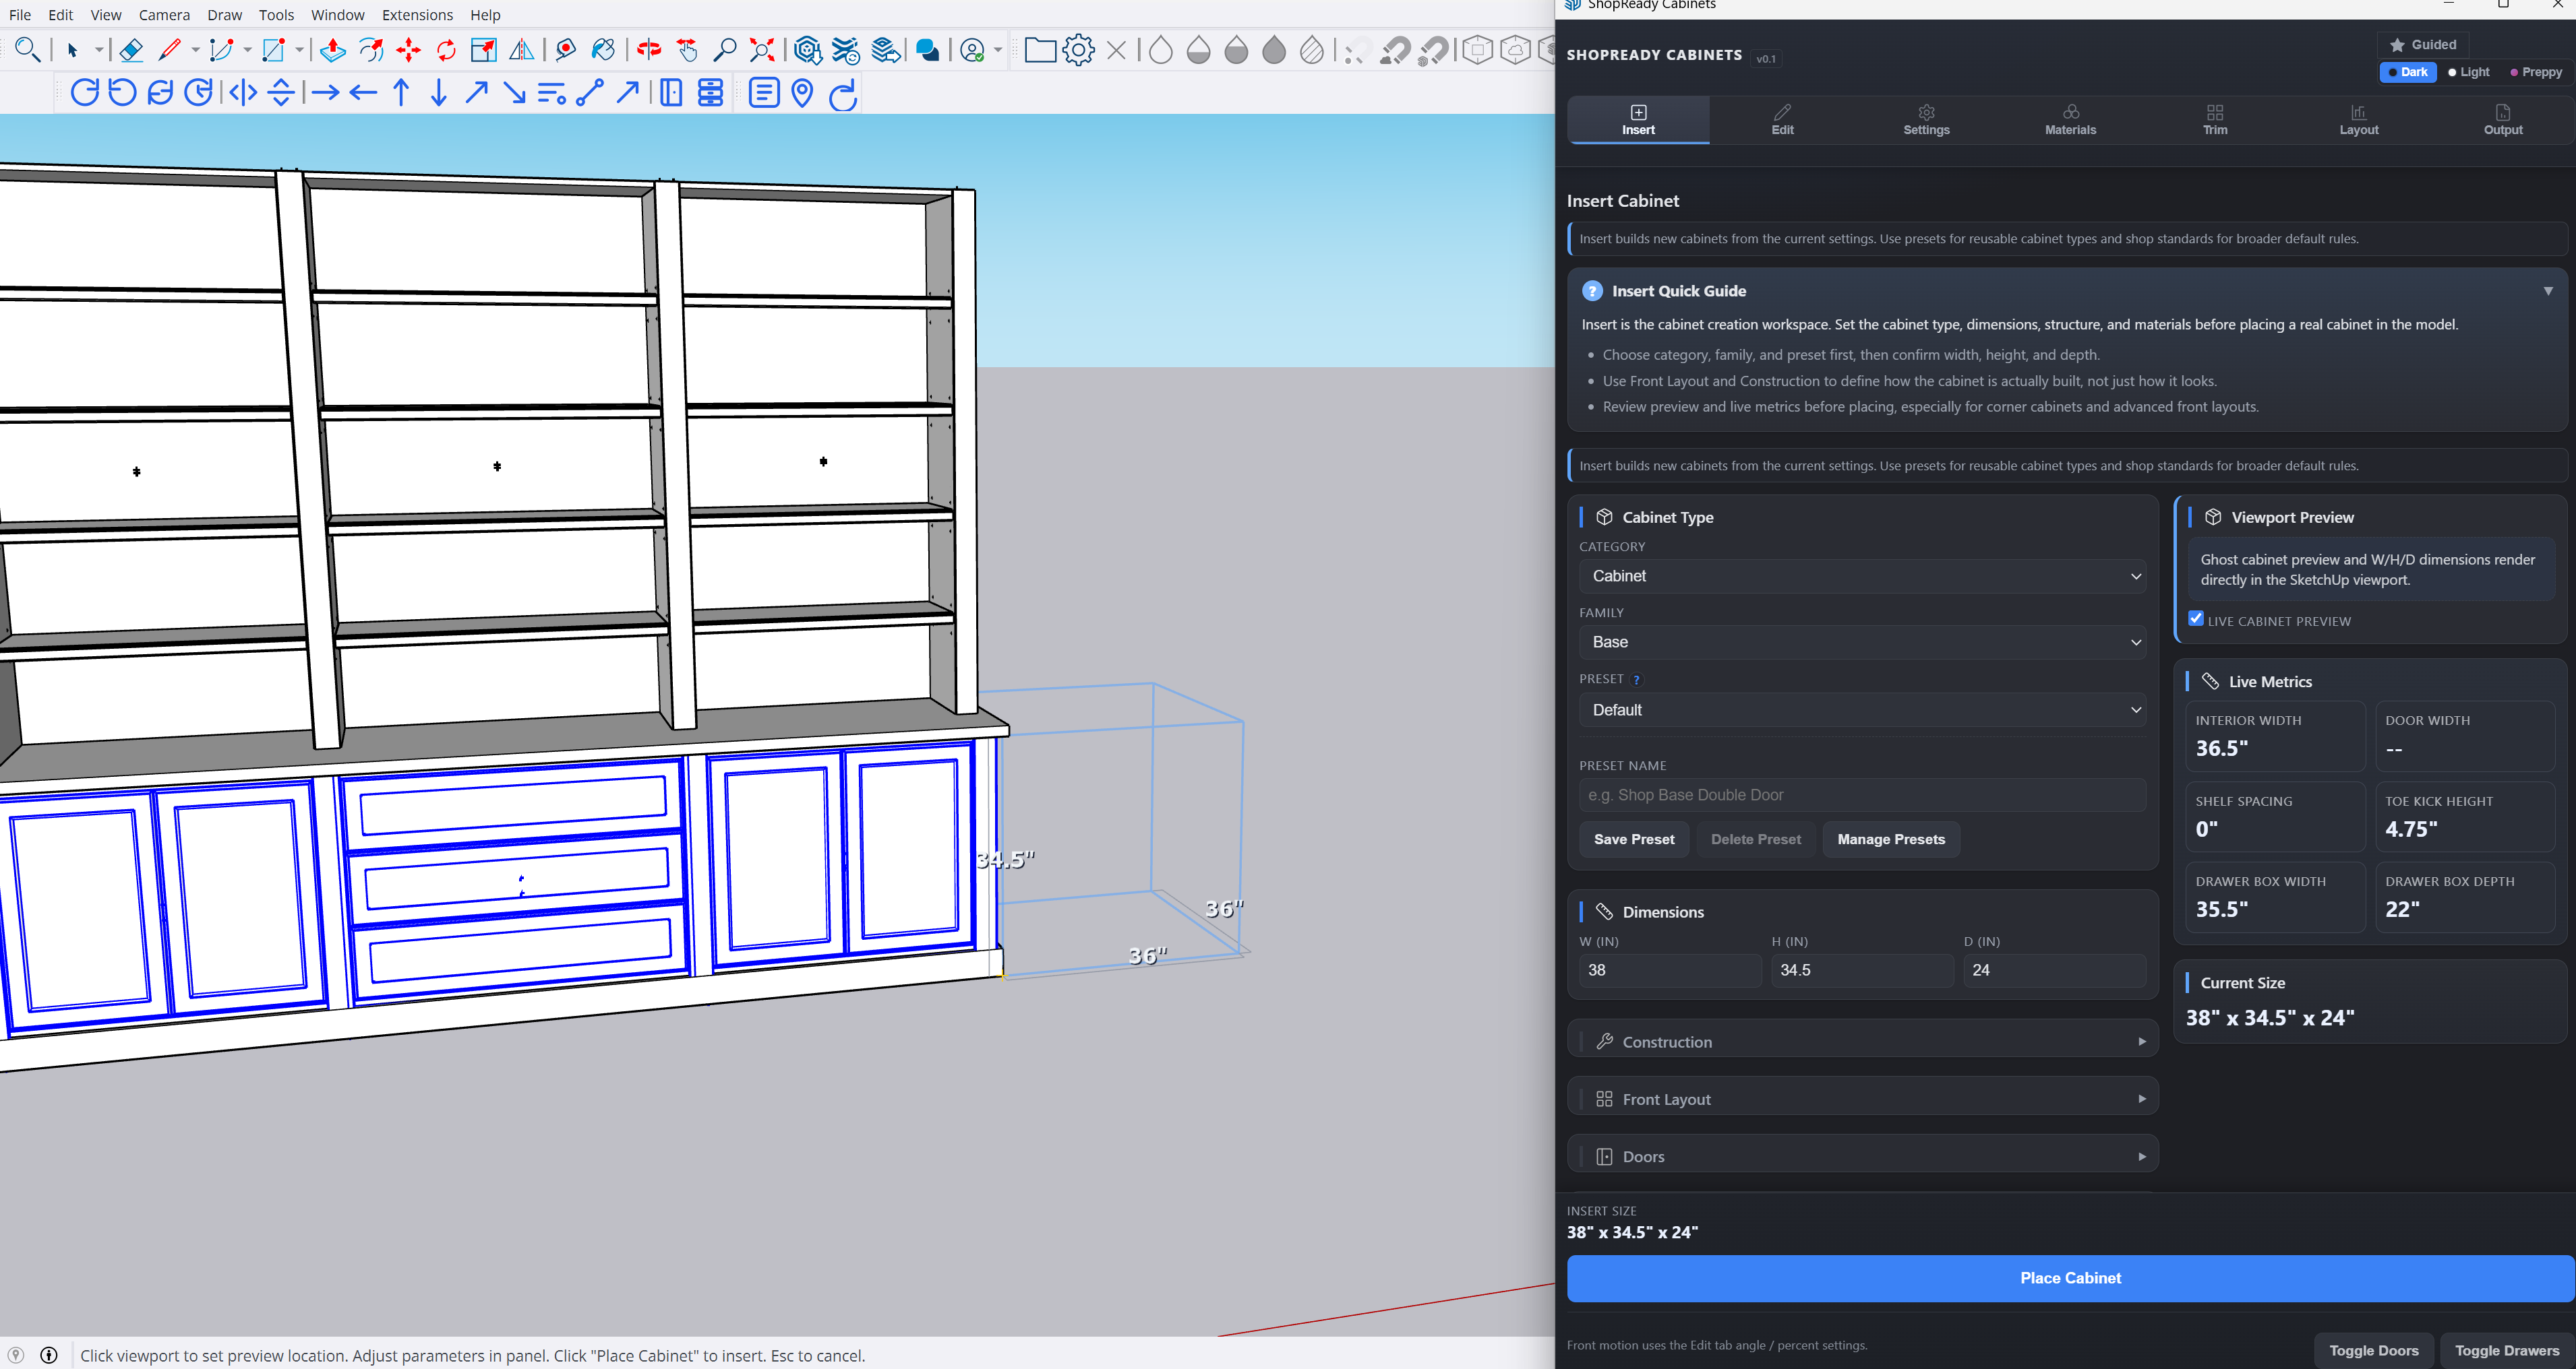The width and height of the screenshot is (2576, 1369).
Task: Click the Zoom Extents icon
Action: (763, 50)
